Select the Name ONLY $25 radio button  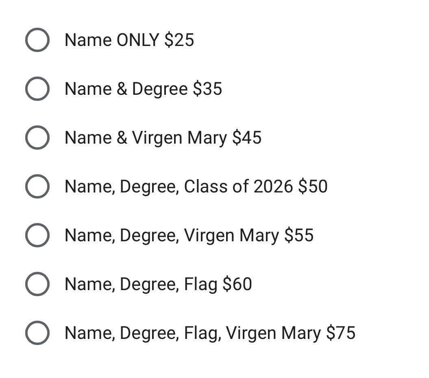37,40
